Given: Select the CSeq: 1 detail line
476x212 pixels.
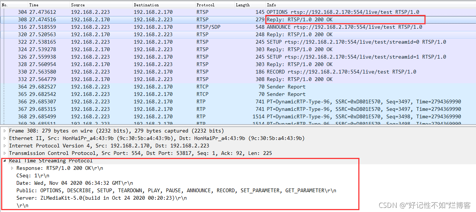Looking at the screenshot, I should coord(33,176).
